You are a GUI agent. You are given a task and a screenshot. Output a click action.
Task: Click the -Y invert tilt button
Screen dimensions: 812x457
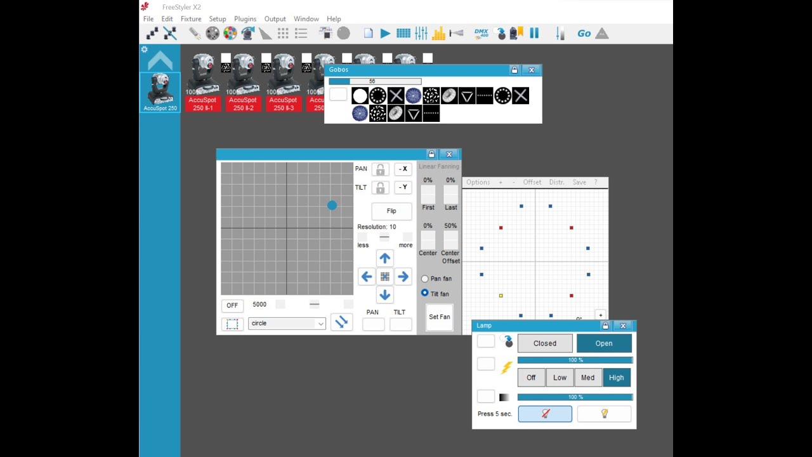403,187
